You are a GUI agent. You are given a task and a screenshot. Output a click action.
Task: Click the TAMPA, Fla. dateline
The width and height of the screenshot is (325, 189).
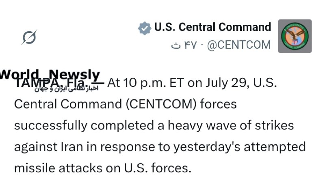51,83
